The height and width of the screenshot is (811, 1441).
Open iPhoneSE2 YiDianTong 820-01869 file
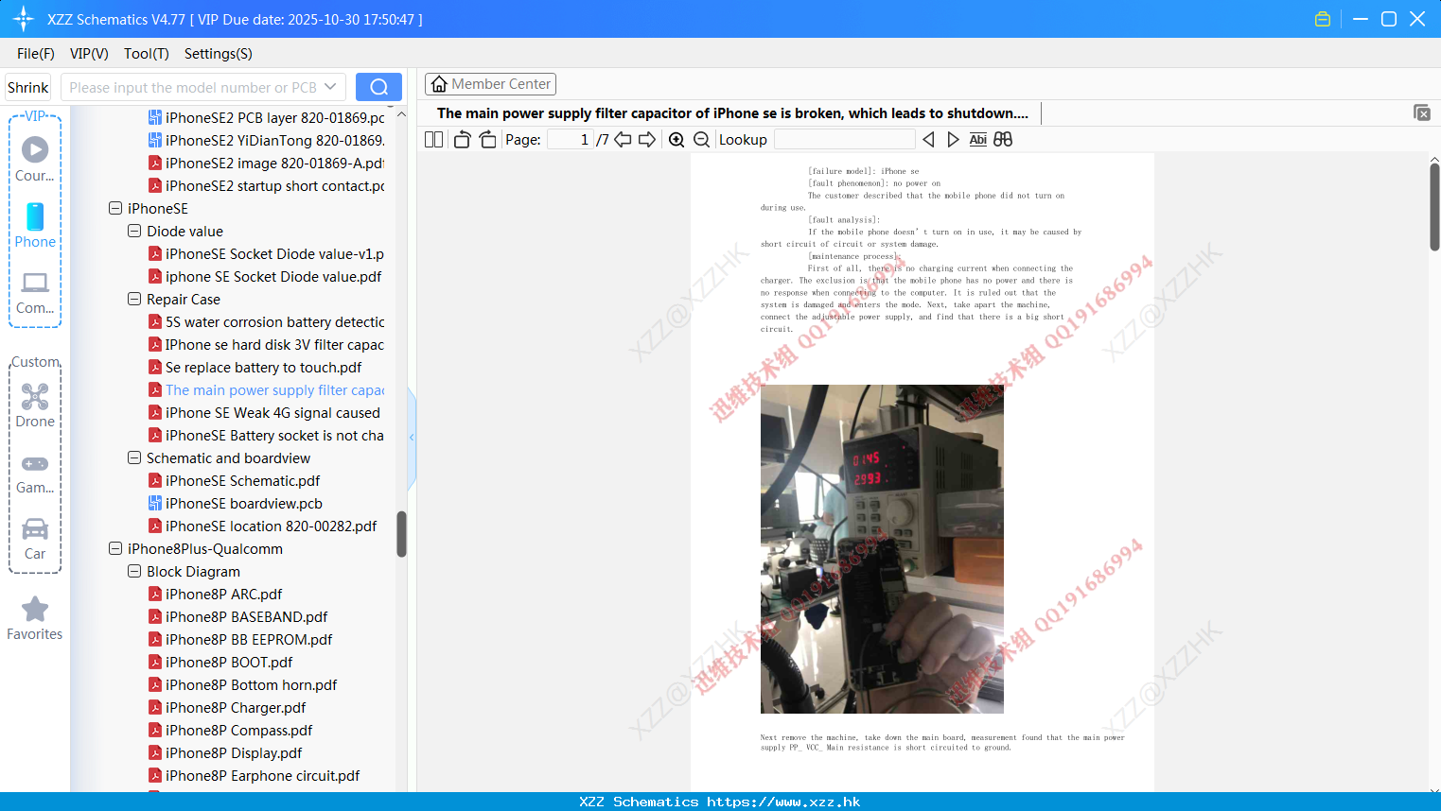tap(267, 140)
